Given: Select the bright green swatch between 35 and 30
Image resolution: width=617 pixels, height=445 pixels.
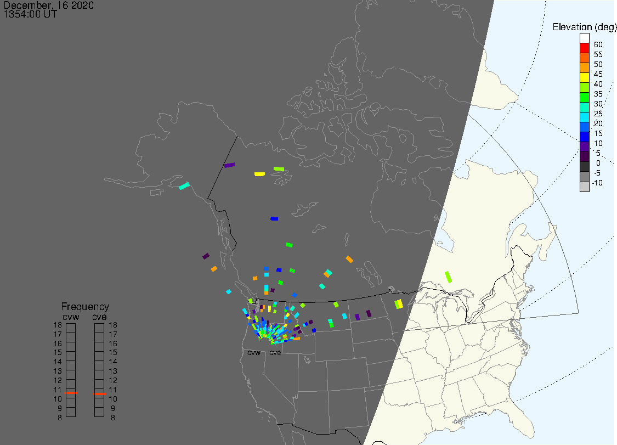Looking at the screenshot, I should (x=584, y=97).
